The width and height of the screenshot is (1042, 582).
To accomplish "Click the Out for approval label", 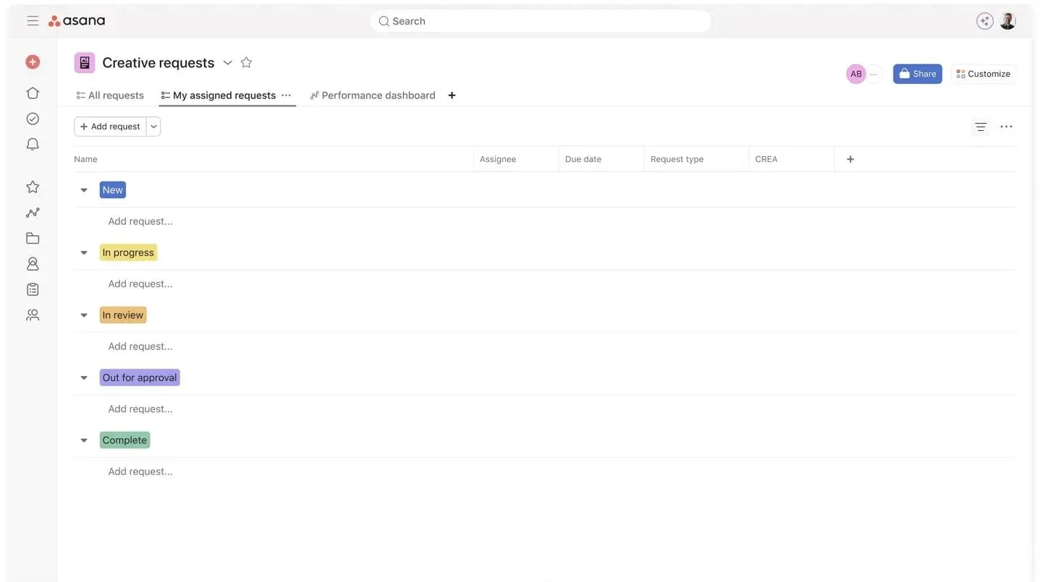I will (140, 377).
